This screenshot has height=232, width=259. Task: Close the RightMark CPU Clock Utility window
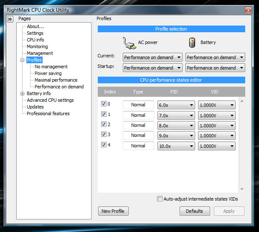pos(248,10)
